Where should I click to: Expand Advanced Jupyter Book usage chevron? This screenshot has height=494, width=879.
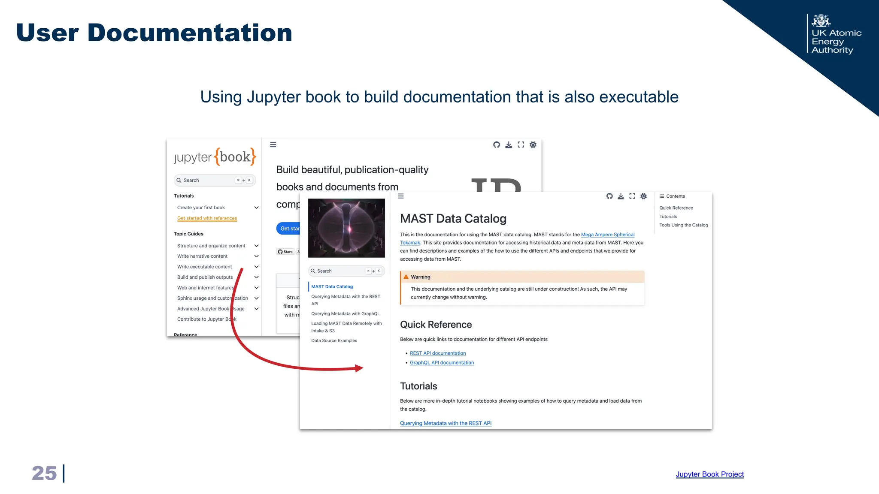(x=256, y=309)
